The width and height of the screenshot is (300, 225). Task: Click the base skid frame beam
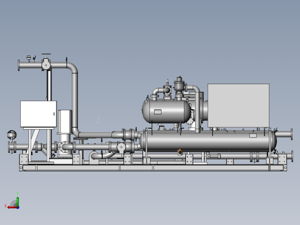(x=153, y=168)
